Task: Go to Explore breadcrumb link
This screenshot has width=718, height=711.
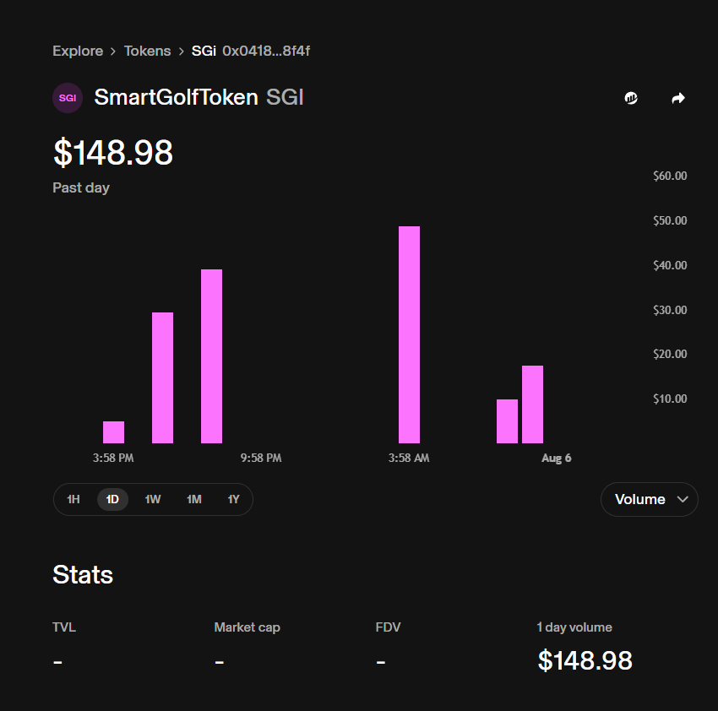Action: point(78,51)
